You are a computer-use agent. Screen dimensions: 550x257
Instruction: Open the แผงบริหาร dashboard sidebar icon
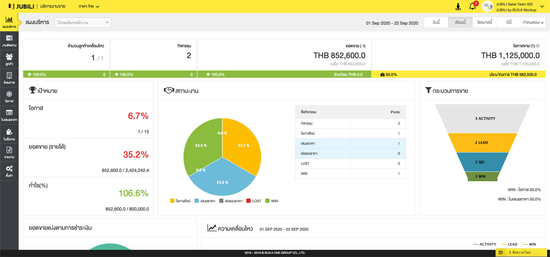coord(9,22)
